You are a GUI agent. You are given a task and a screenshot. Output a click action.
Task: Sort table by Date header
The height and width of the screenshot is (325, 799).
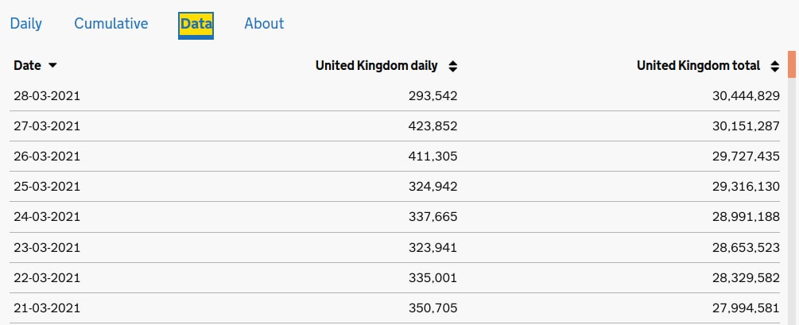[28, 66]
